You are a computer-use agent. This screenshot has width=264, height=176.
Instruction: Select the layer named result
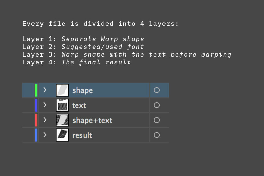coord(82,135)
